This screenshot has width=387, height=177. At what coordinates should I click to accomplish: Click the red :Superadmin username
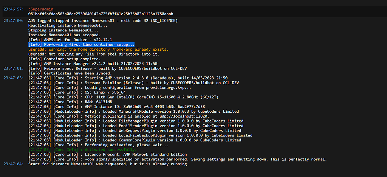(41, 9)
